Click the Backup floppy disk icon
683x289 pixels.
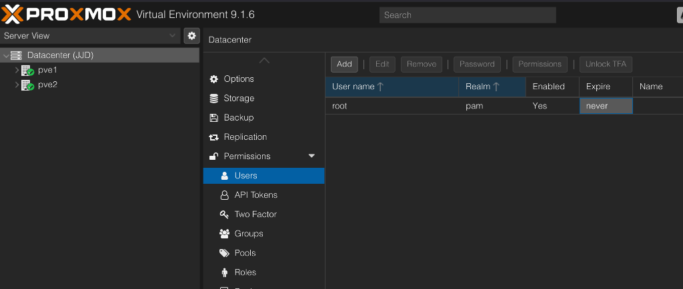point(214,118)
